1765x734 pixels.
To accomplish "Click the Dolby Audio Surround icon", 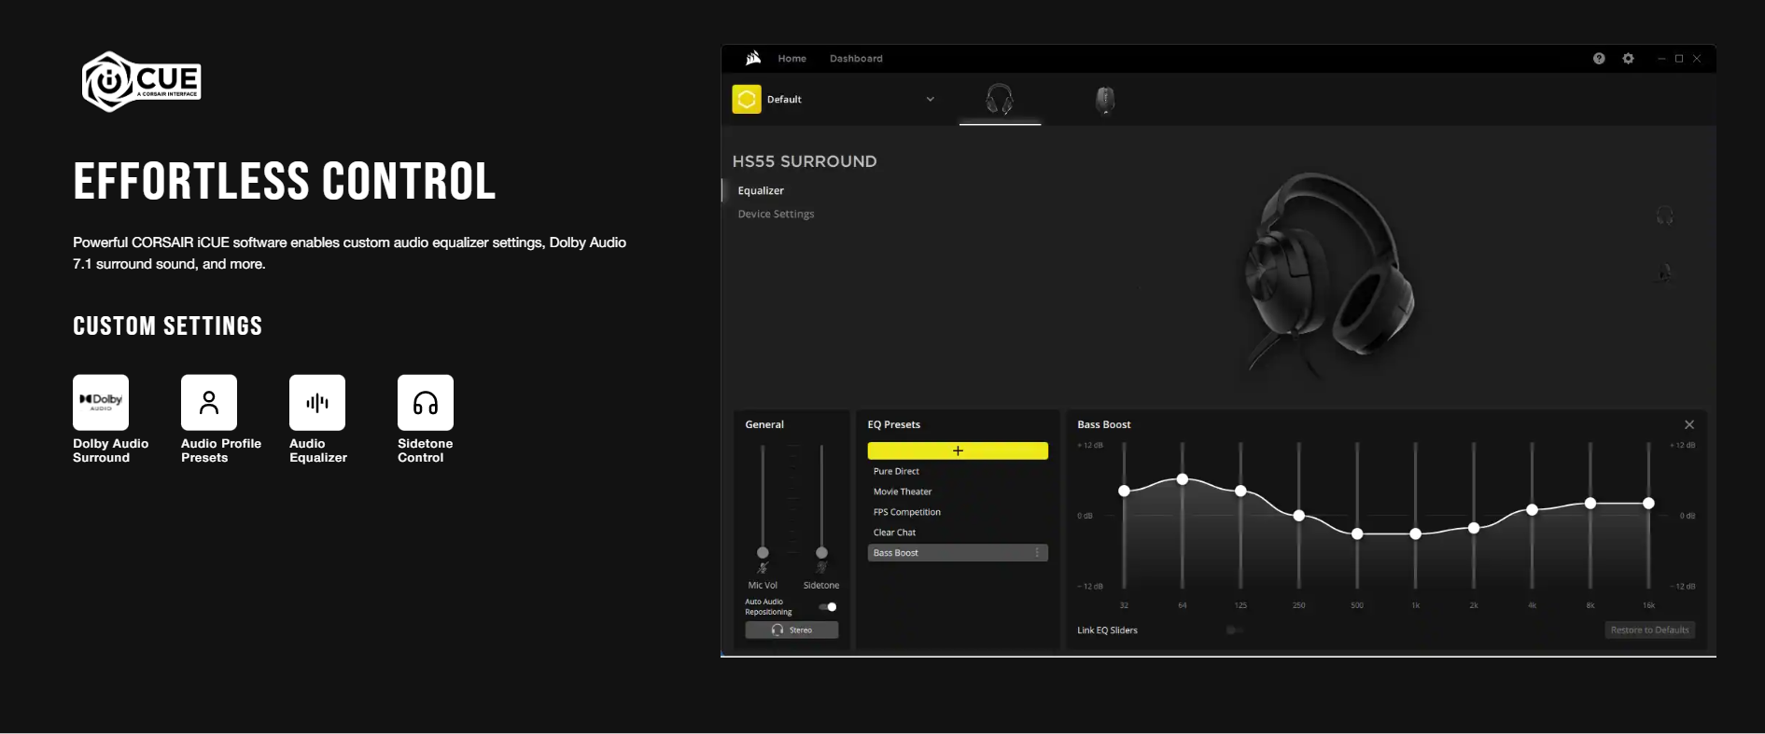I will coord(101,402).
